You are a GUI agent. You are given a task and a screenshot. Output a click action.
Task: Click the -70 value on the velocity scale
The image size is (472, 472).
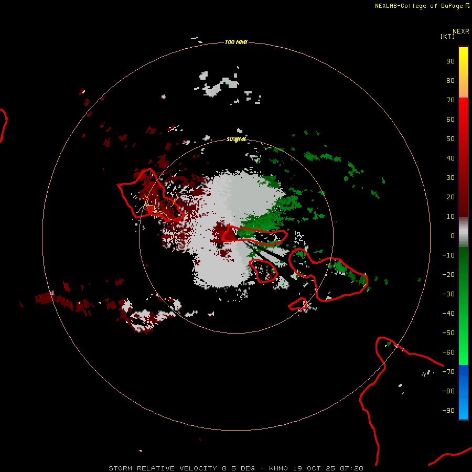tap(448, 371)
